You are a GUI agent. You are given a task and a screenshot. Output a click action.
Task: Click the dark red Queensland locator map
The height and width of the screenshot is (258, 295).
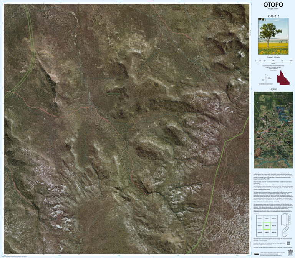[283, 78]
